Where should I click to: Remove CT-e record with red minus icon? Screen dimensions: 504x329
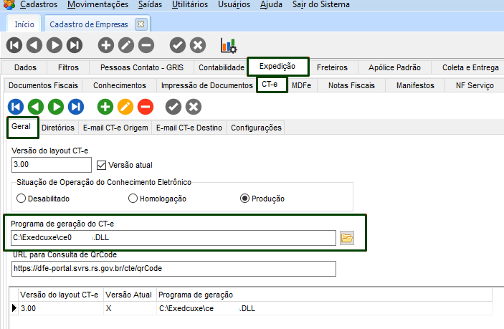point(146,107)
